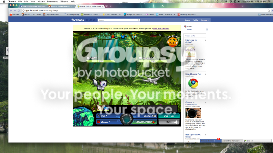Open the Window menu
The width and height of the screenshot is (273, 153).
(64, 1)
